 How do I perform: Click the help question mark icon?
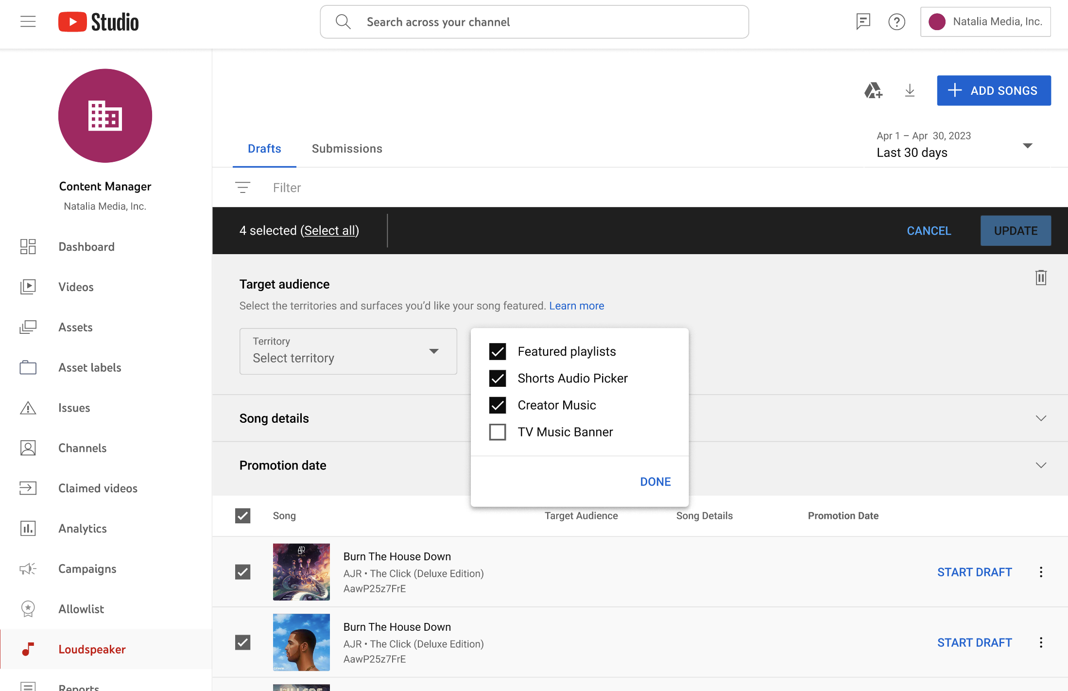[896, 22]
